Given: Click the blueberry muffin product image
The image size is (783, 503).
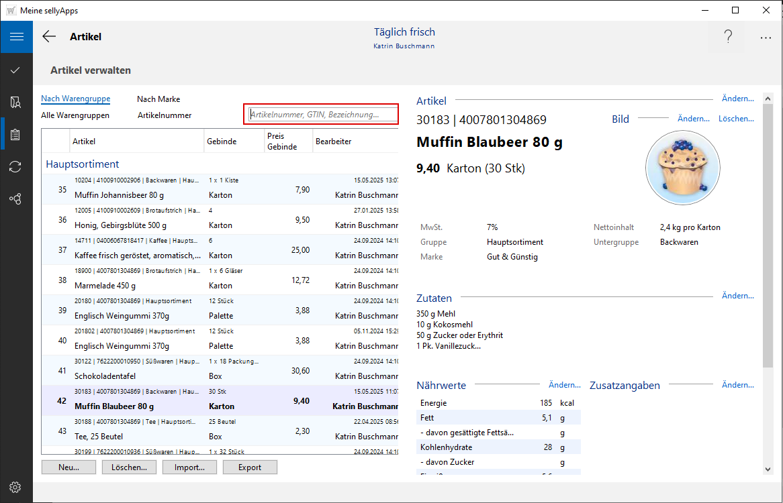Looking at the screenshot, I should [682, 167].
